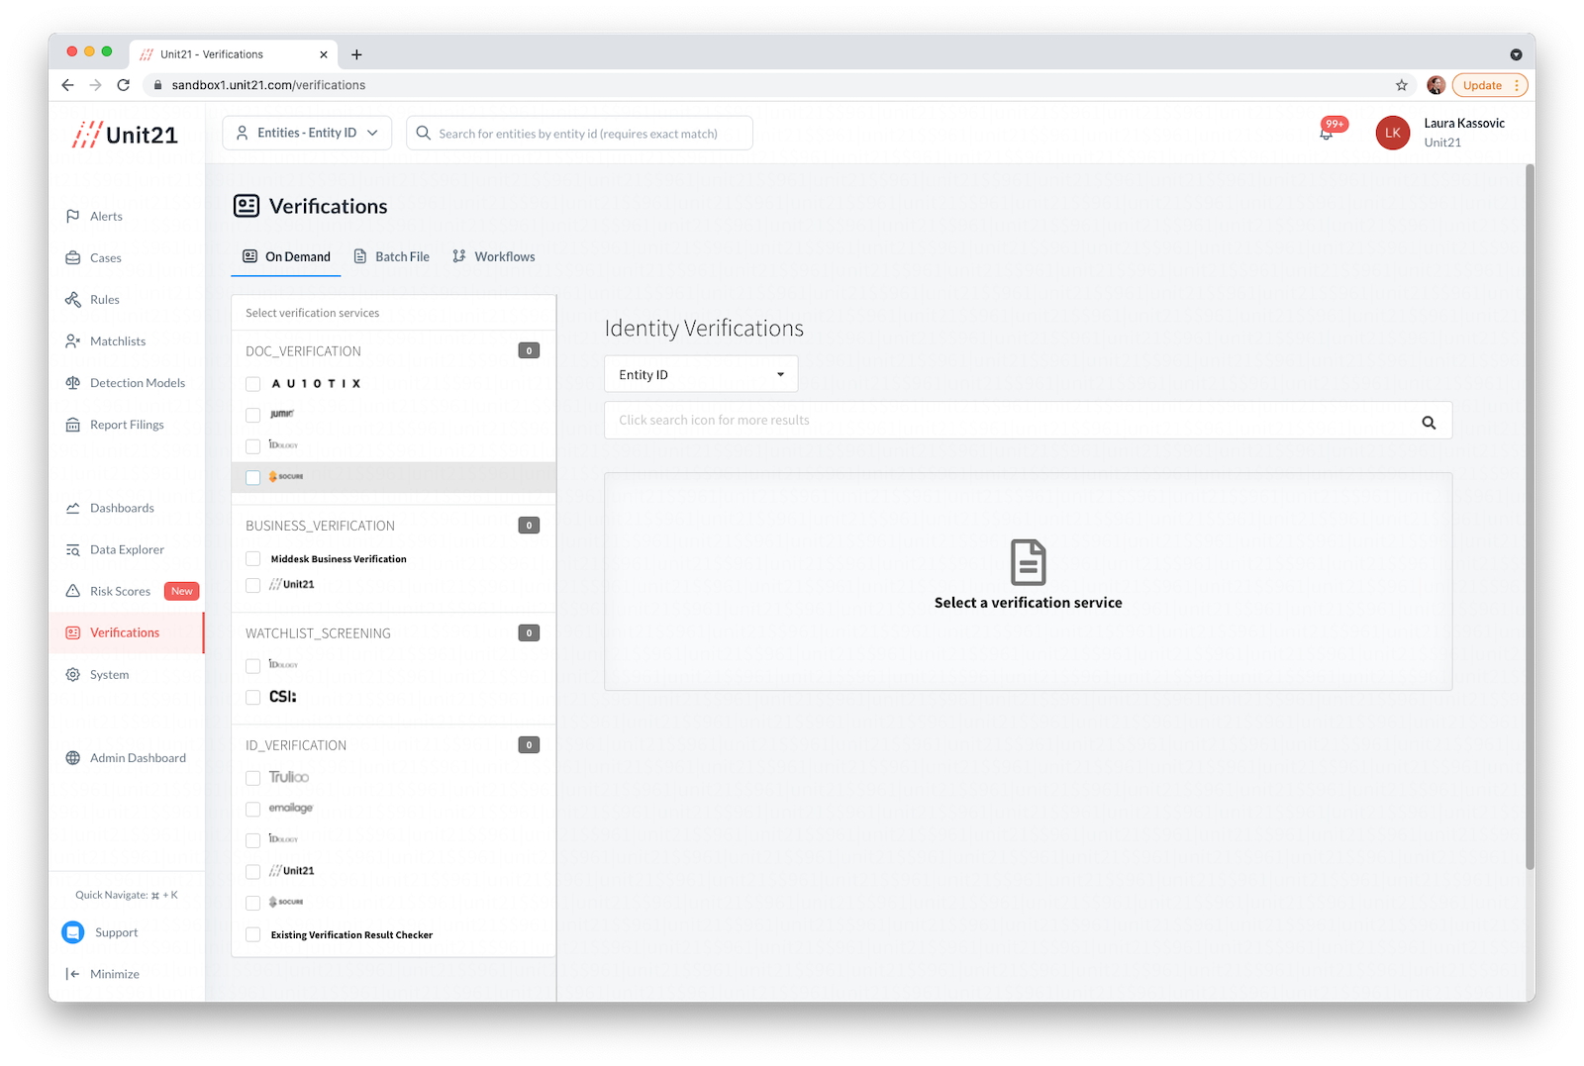Screen dimensions: 1584x1066
Task: Open a new browser tab
Action: click(x=356, y=54)
